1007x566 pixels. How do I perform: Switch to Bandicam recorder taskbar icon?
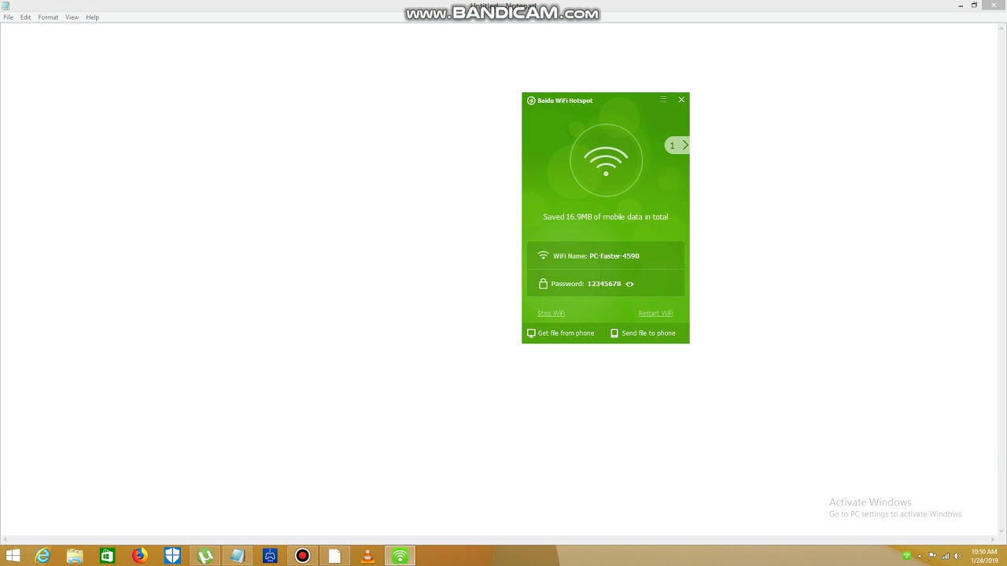pyautogui.click(x=302, y=556)
